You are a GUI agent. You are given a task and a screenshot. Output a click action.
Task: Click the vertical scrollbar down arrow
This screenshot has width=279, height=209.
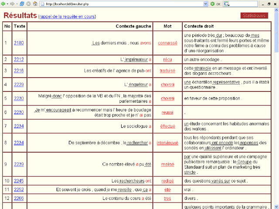click(276, 206)
